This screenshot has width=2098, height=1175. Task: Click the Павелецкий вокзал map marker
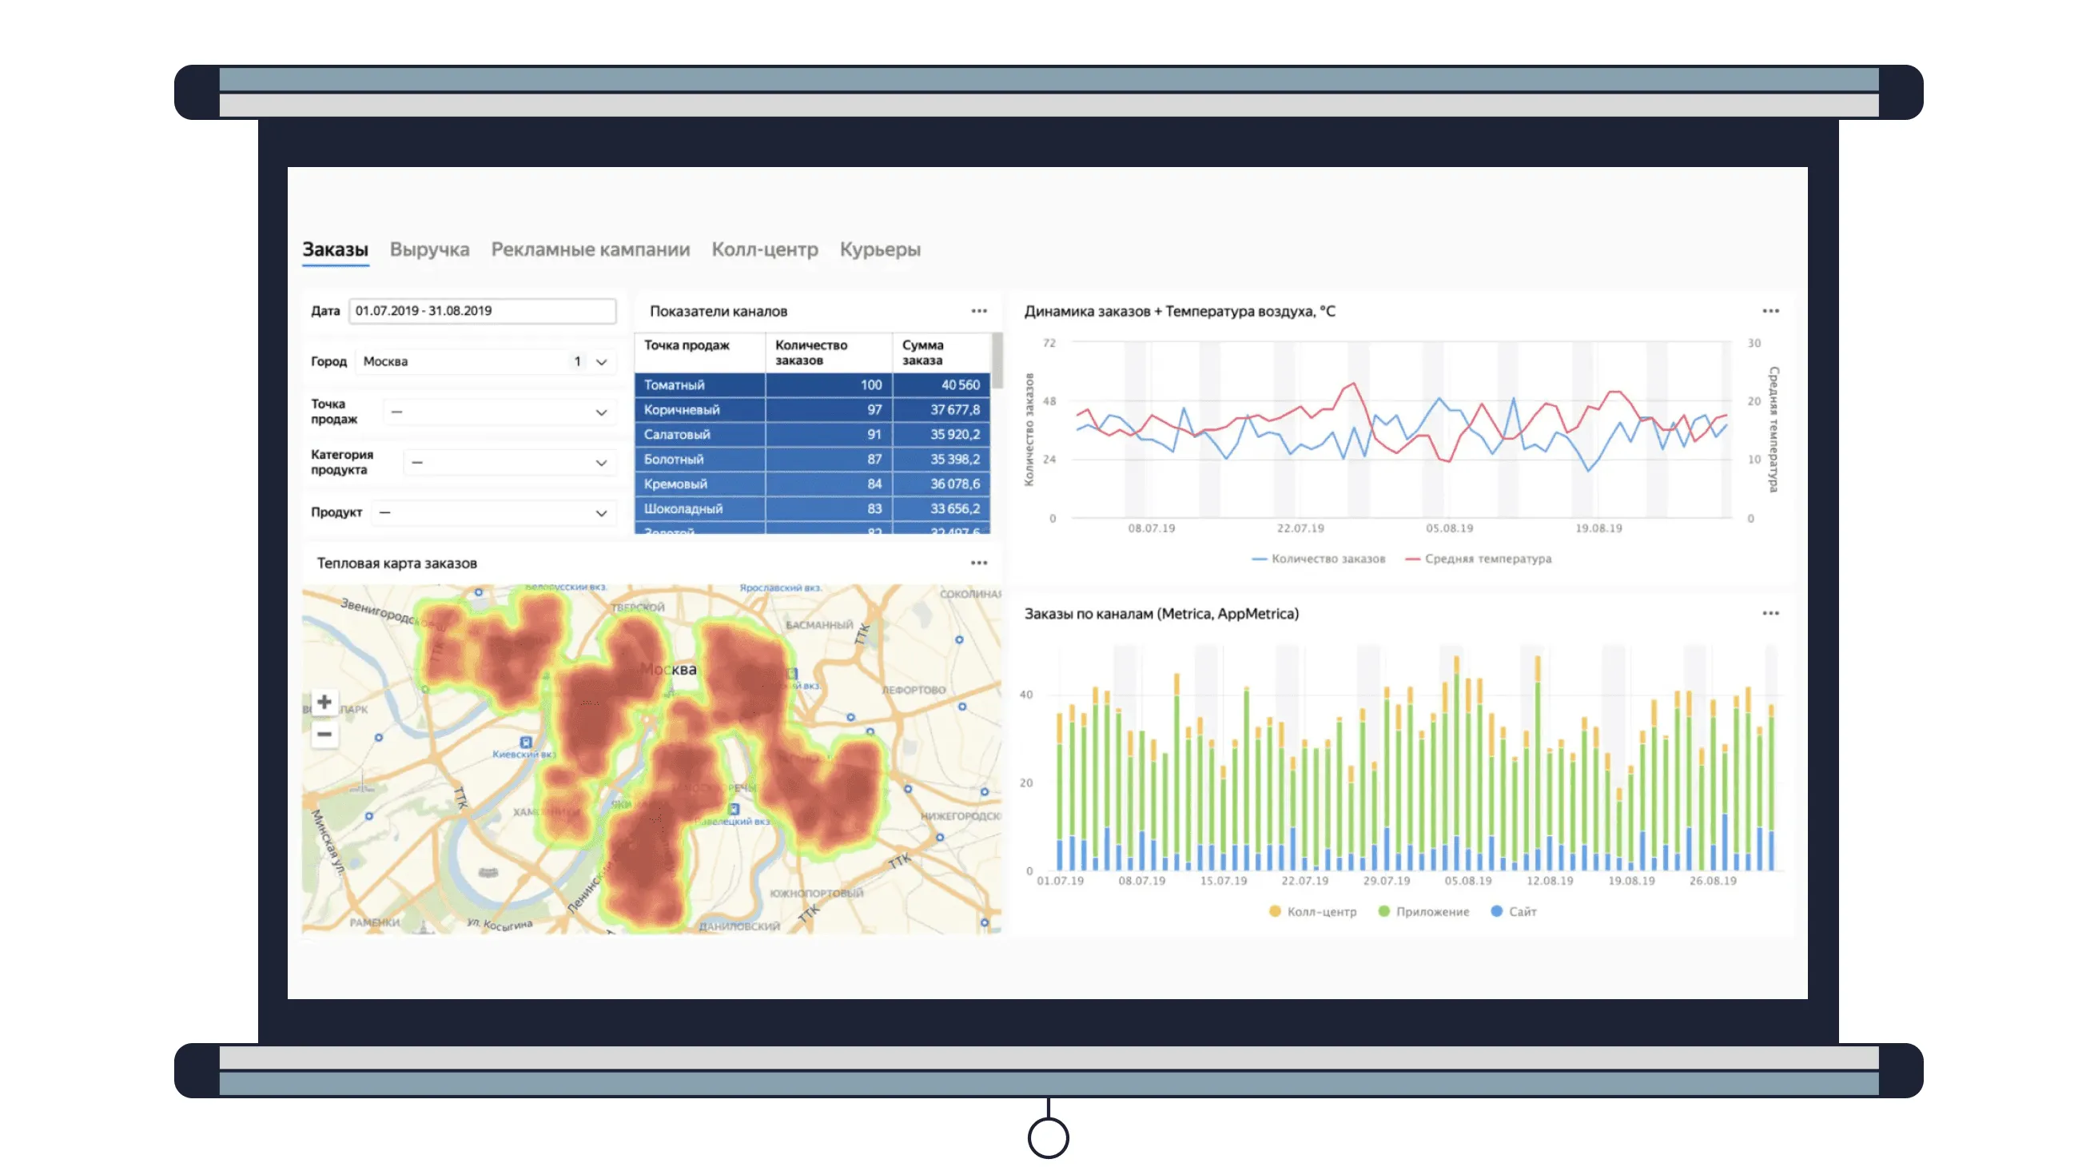click(734, 810)
